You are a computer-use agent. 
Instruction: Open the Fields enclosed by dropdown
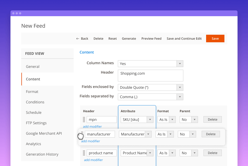coord(180,87)
